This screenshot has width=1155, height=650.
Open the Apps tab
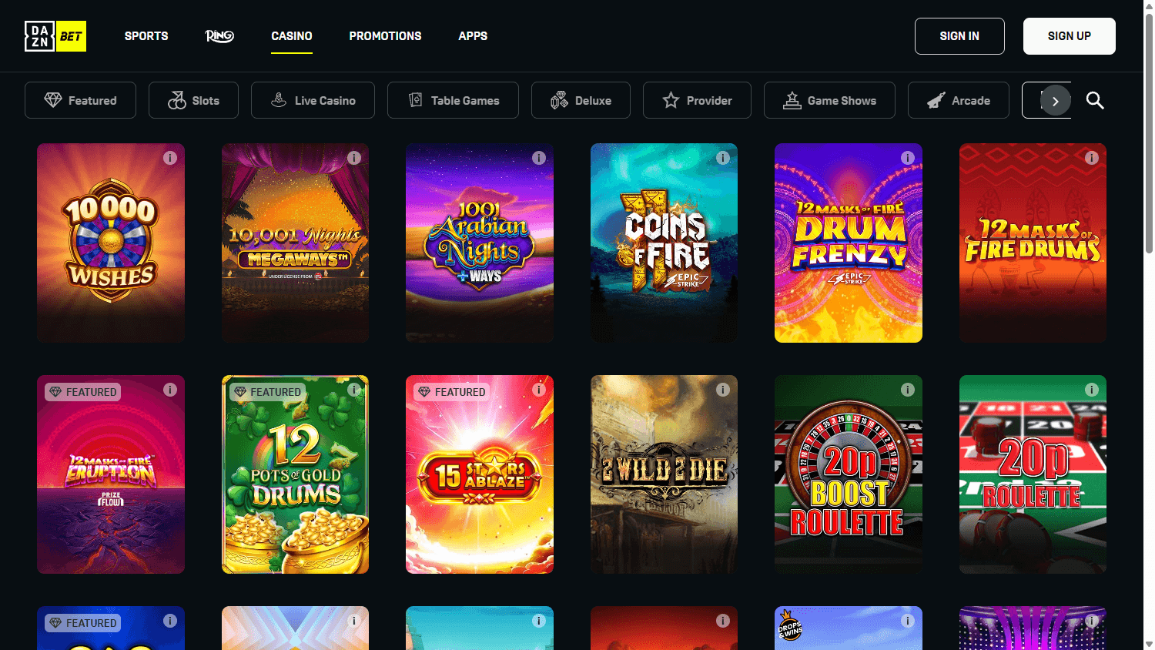coord(473,36)
